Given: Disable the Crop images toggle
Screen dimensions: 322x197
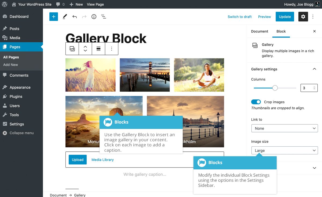Looking at the screenshot, I should click(256, 102).
